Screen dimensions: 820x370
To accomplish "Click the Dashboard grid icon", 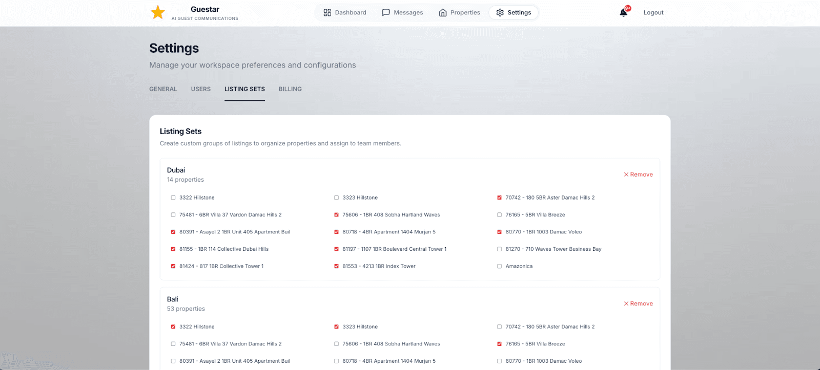I will tap(327, 12).
